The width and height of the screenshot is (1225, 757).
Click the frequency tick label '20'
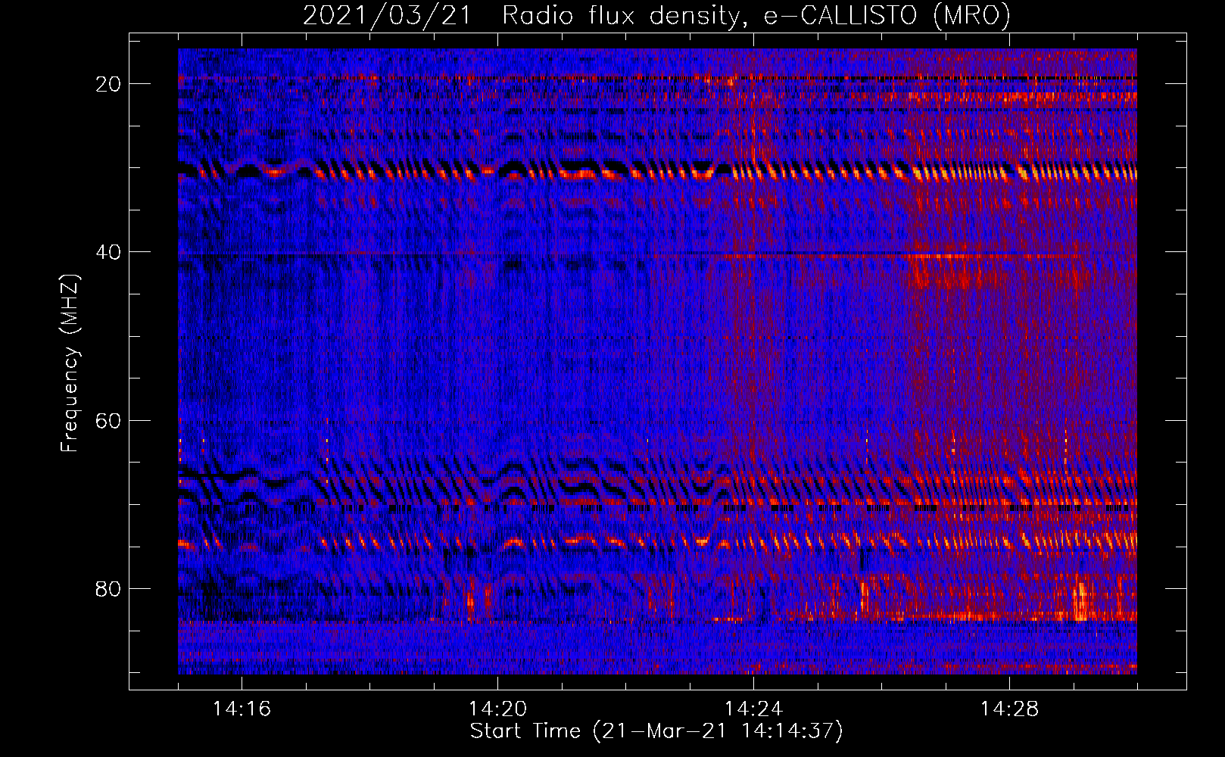point(108,84)
